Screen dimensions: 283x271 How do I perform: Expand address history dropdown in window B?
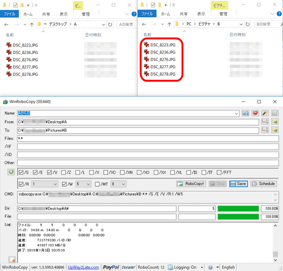[241, 24]
